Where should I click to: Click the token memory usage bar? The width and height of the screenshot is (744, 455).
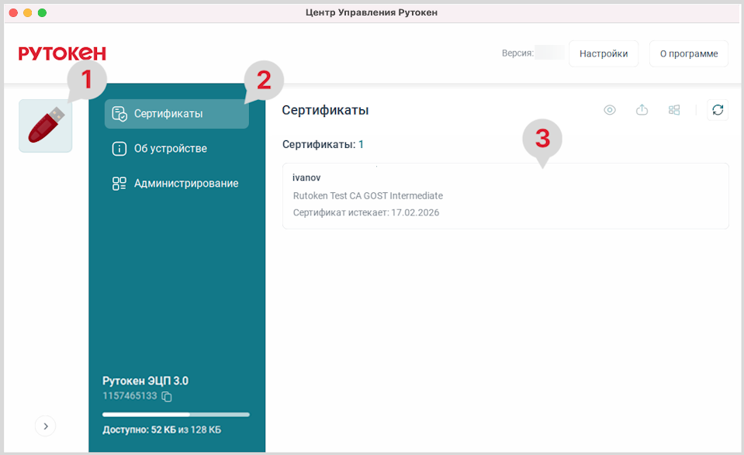click(176, 415)
